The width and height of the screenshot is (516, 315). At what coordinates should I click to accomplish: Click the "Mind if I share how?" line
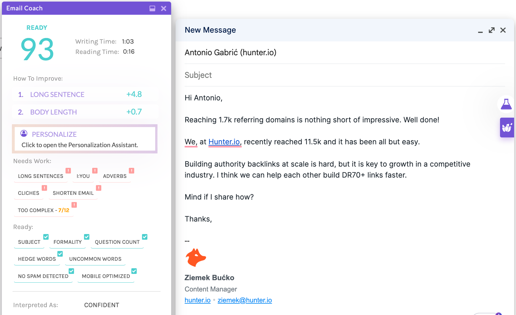tap(219, 197)
